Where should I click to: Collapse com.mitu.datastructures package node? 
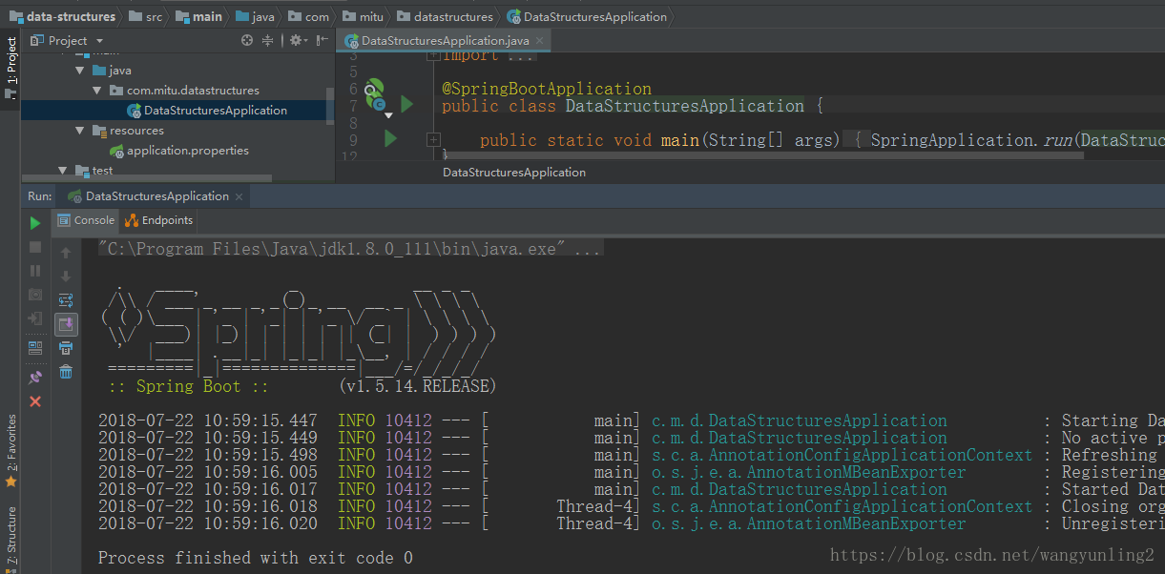pyautogui.click(x=98, y=91)
